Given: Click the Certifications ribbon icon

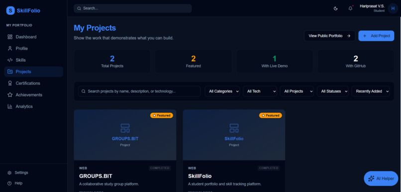Looking at the screenshot, I should (10, 83).
